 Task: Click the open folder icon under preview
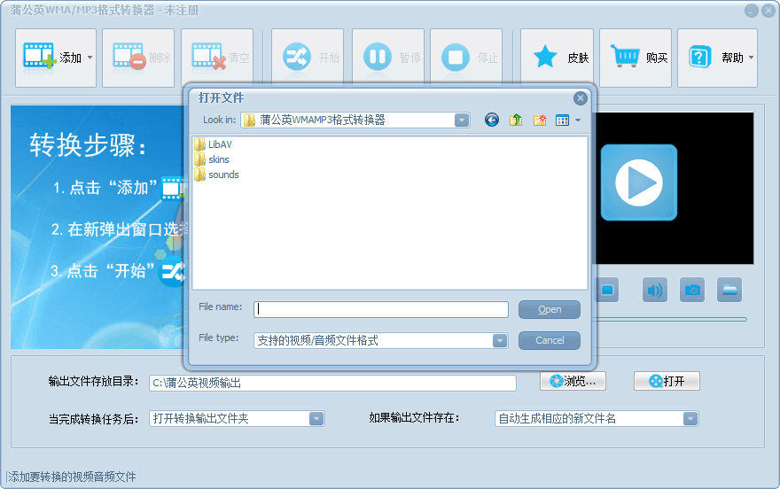pos(729,290)
